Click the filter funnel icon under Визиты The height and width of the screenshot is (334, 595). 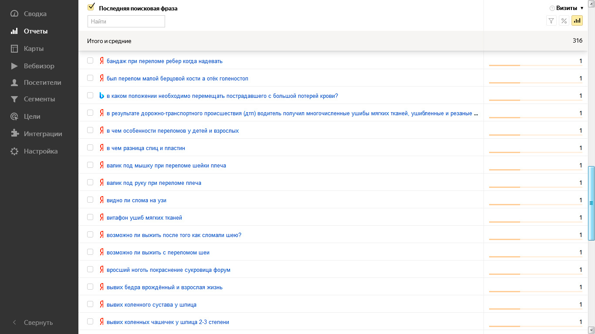click(x=551, y=21)
